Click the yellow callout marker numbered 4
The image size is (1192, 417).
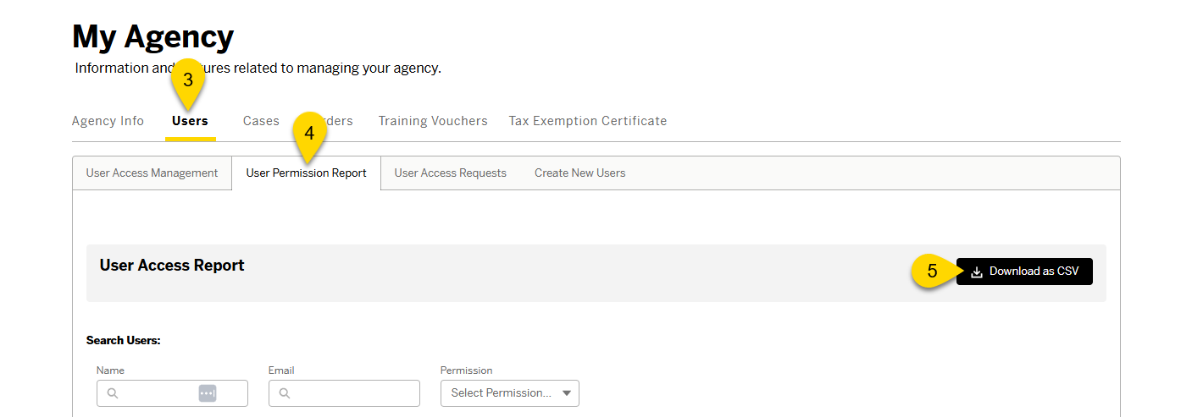tap(309, 134)
